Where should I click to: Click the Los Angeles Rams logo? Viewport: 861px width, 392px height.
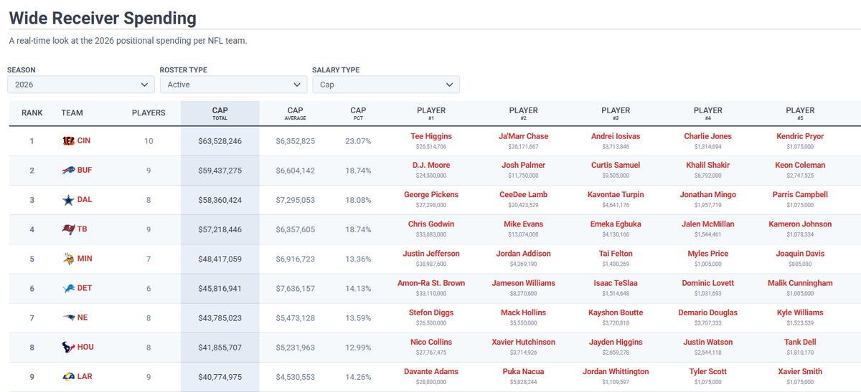tap(68, 376)
